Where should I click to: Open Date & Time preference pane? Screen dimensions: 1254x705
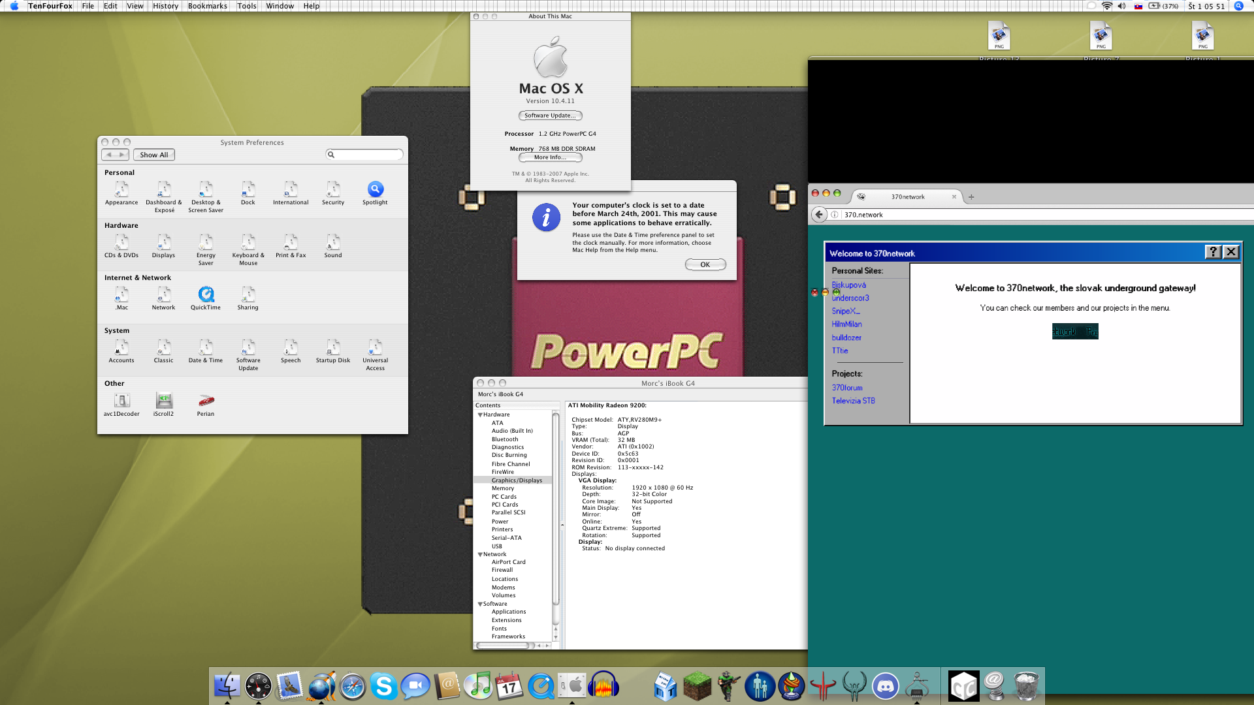coord(206,351)
